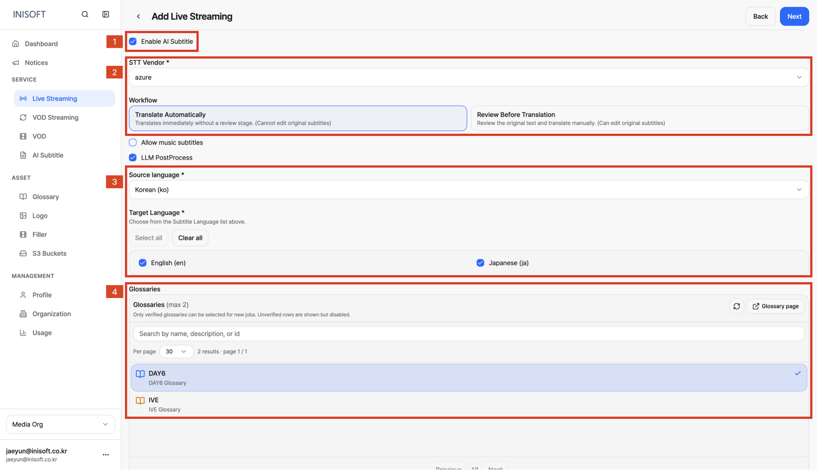Click the Notices megaphone icon
Image resolution: width=822 pixels, height=473 pixels.
pos(15,63)
